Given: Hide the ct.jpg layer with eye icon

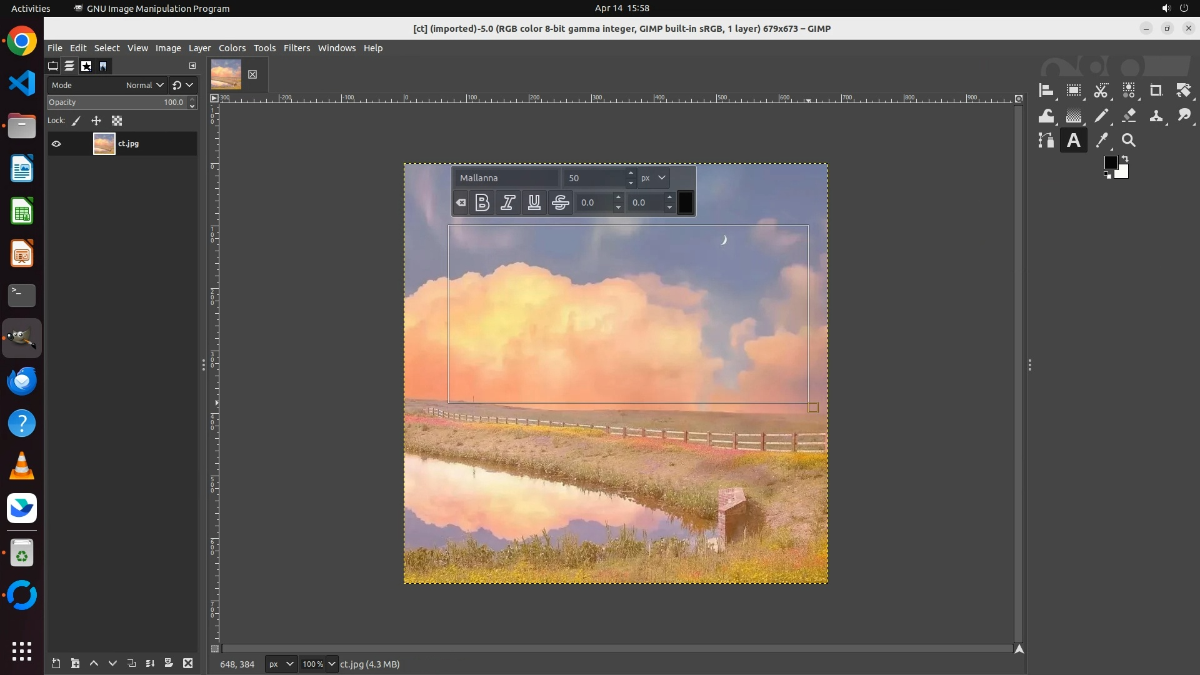Looking at the screenshot, I should tap(56, 144).
